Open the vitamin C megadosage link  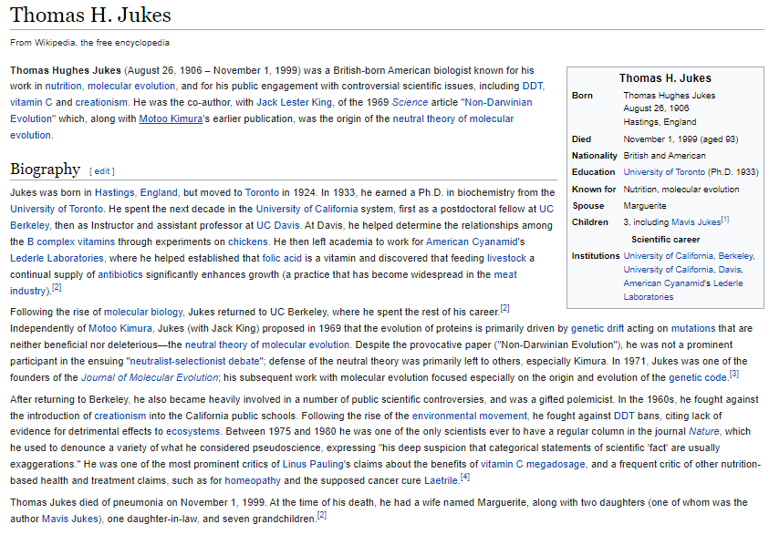pyautogui.click(x=533, y=464)
